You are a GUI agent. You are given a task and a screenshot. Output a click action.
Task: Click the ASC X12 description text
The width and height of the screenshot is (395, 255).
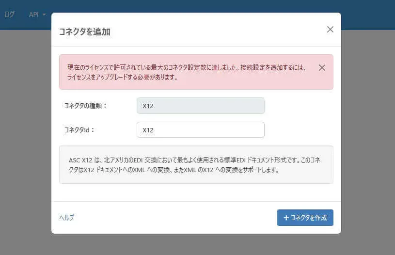196,165
